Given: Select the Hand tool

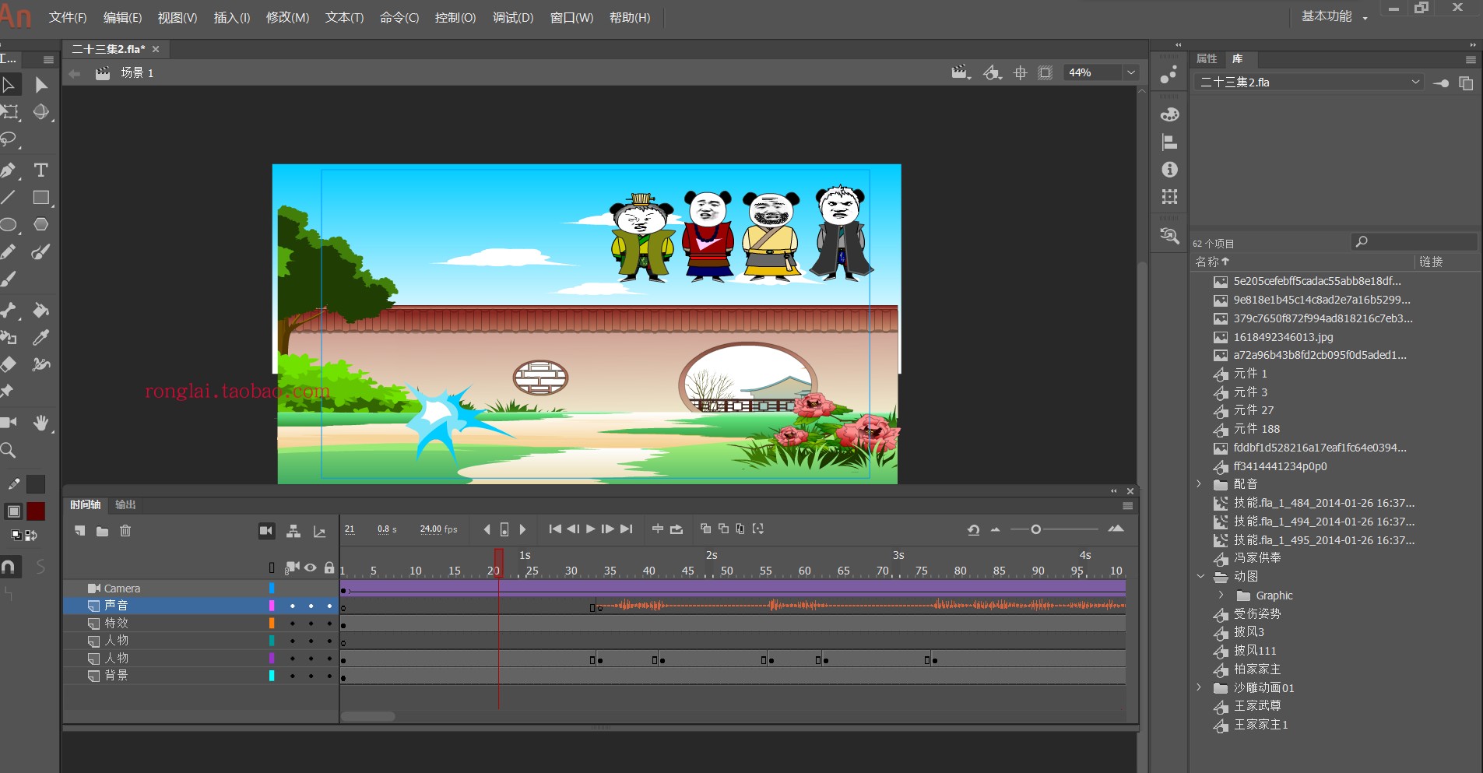Looking at the screenshot, I should [x=41, y=423].
